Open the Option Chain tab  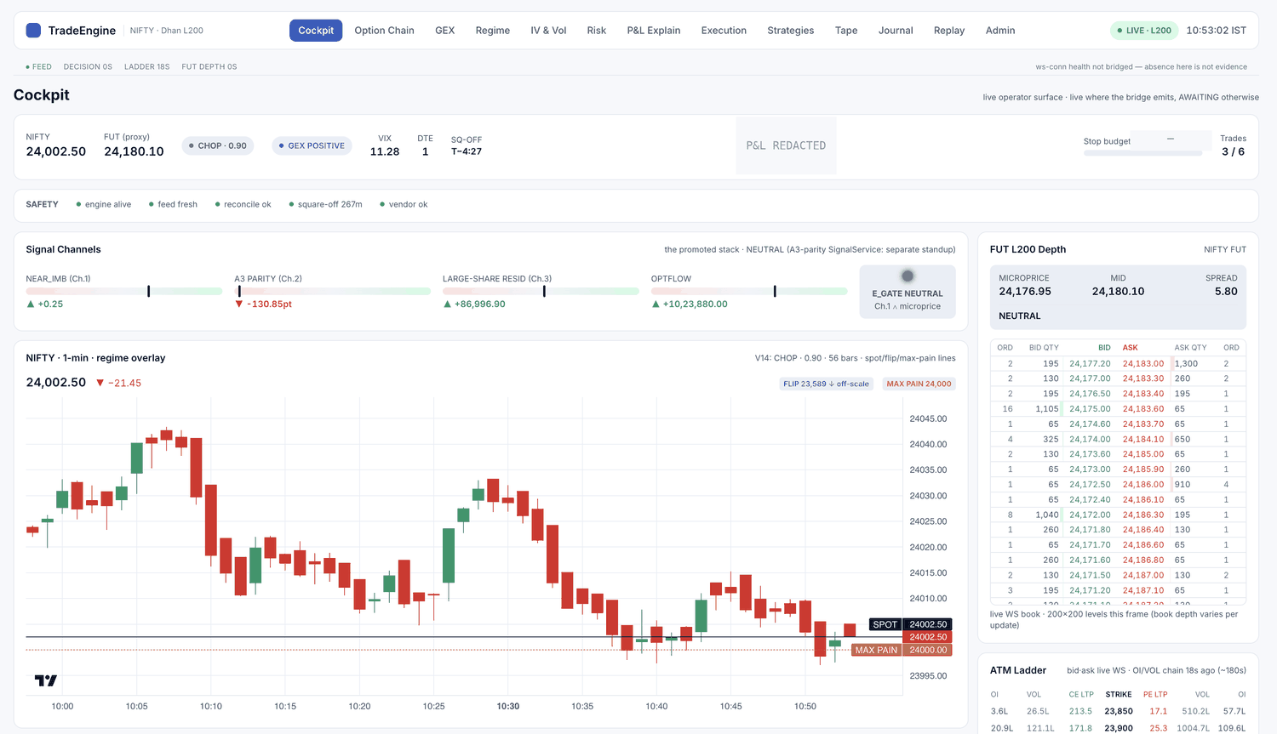[384, 31]
